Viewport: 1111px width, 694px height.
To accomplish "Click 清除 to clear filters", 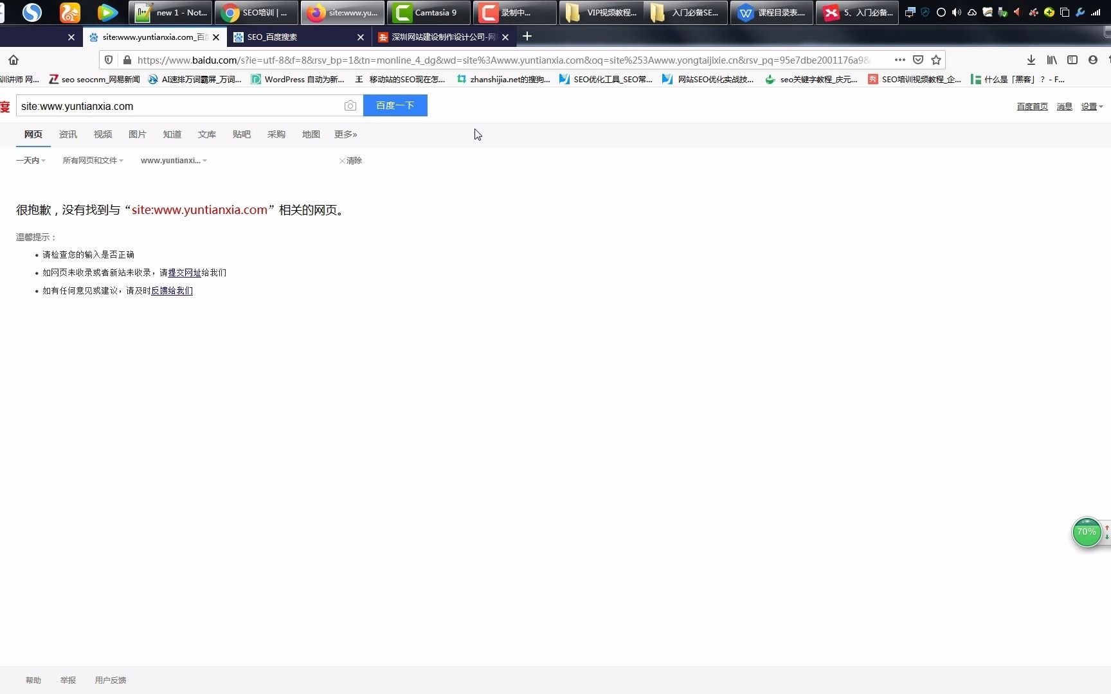I will pos(351,161).
